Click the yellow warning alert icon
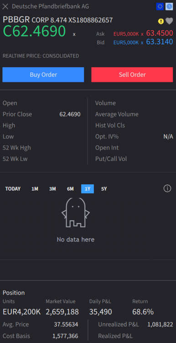The image size is (176, 343). 161,21
